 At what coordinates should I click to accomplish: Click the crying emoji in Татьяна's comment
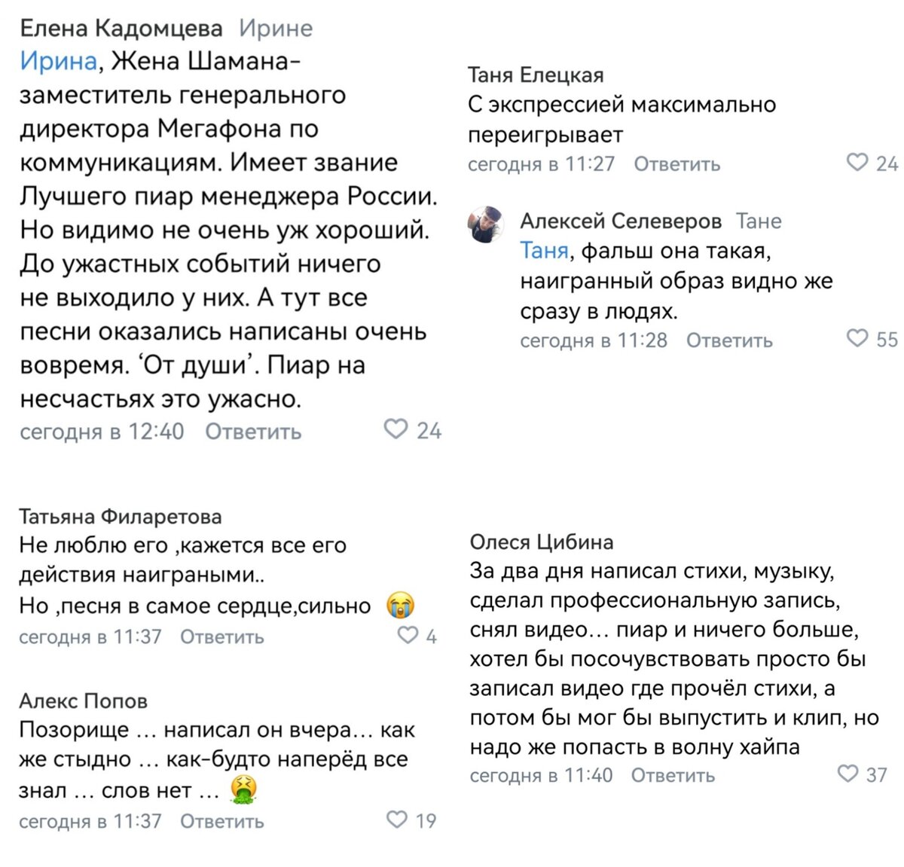[400, 605]
